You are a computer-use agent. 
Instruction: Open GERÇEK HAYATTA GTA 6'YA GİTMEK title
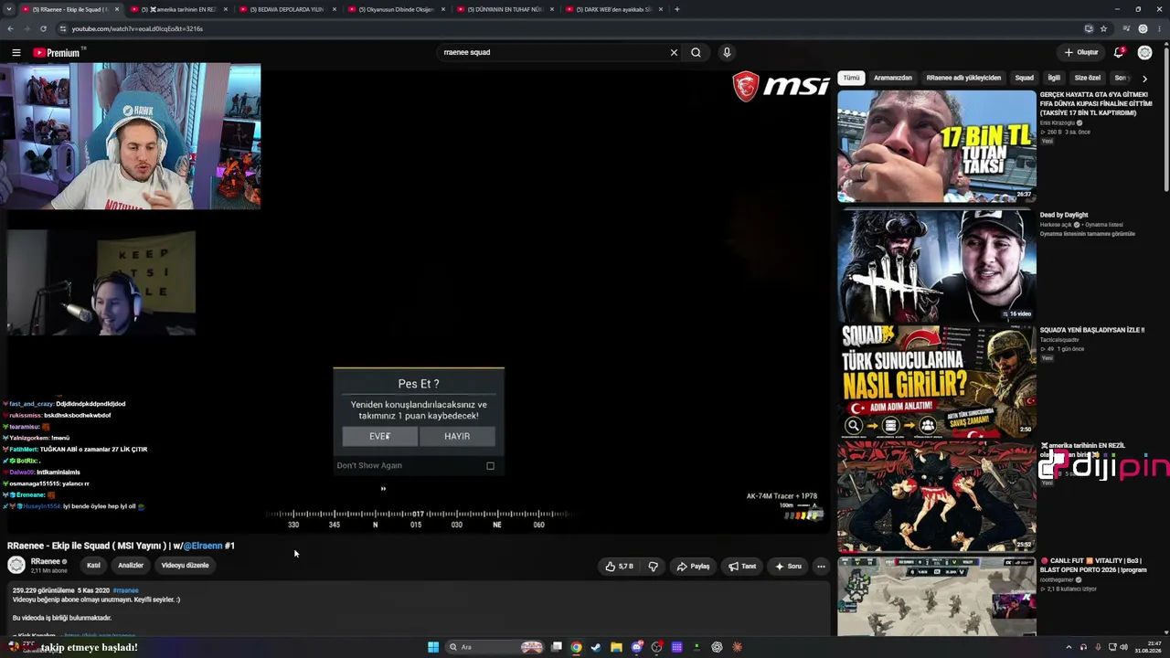(1094, 103)
